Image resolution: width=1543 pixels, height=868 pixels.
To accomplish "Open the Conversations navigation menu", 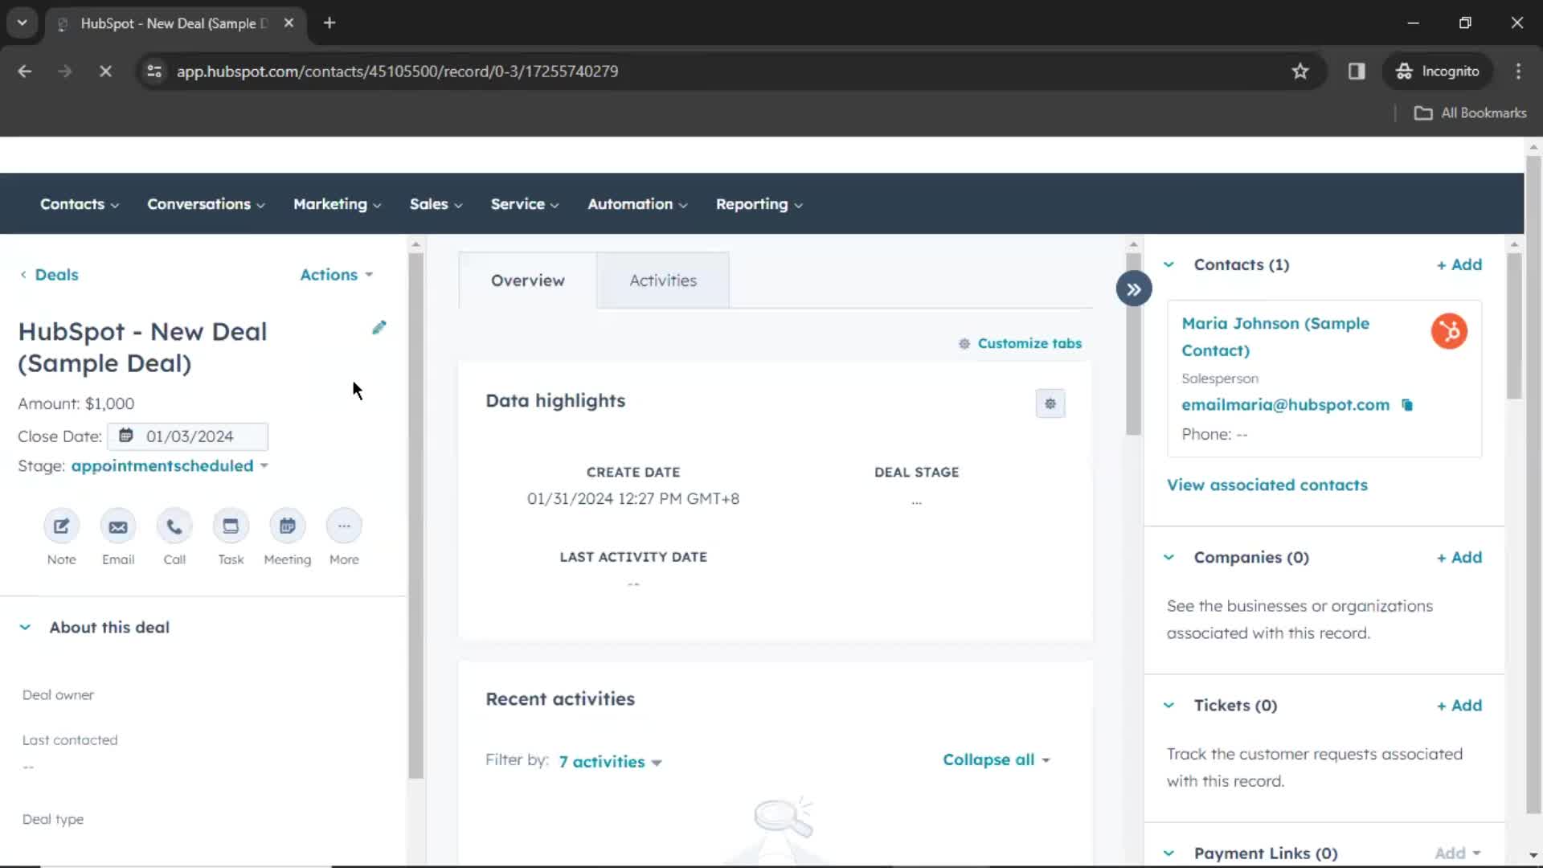I will (x=206, y=204).
